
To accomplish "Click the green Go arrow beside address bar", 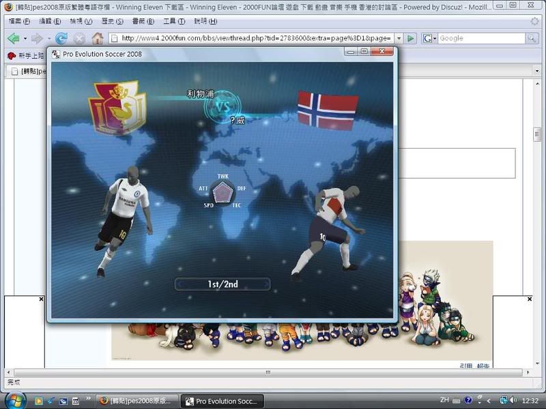I will coord(411,38).
